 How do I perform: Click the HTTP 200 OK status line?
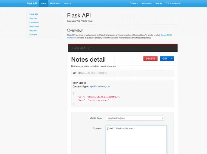coord(79,83)
